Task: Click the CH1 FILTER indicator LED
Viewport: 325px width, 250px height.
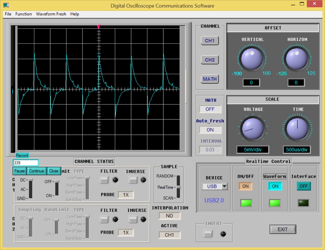Action: (x=115, y=180)
